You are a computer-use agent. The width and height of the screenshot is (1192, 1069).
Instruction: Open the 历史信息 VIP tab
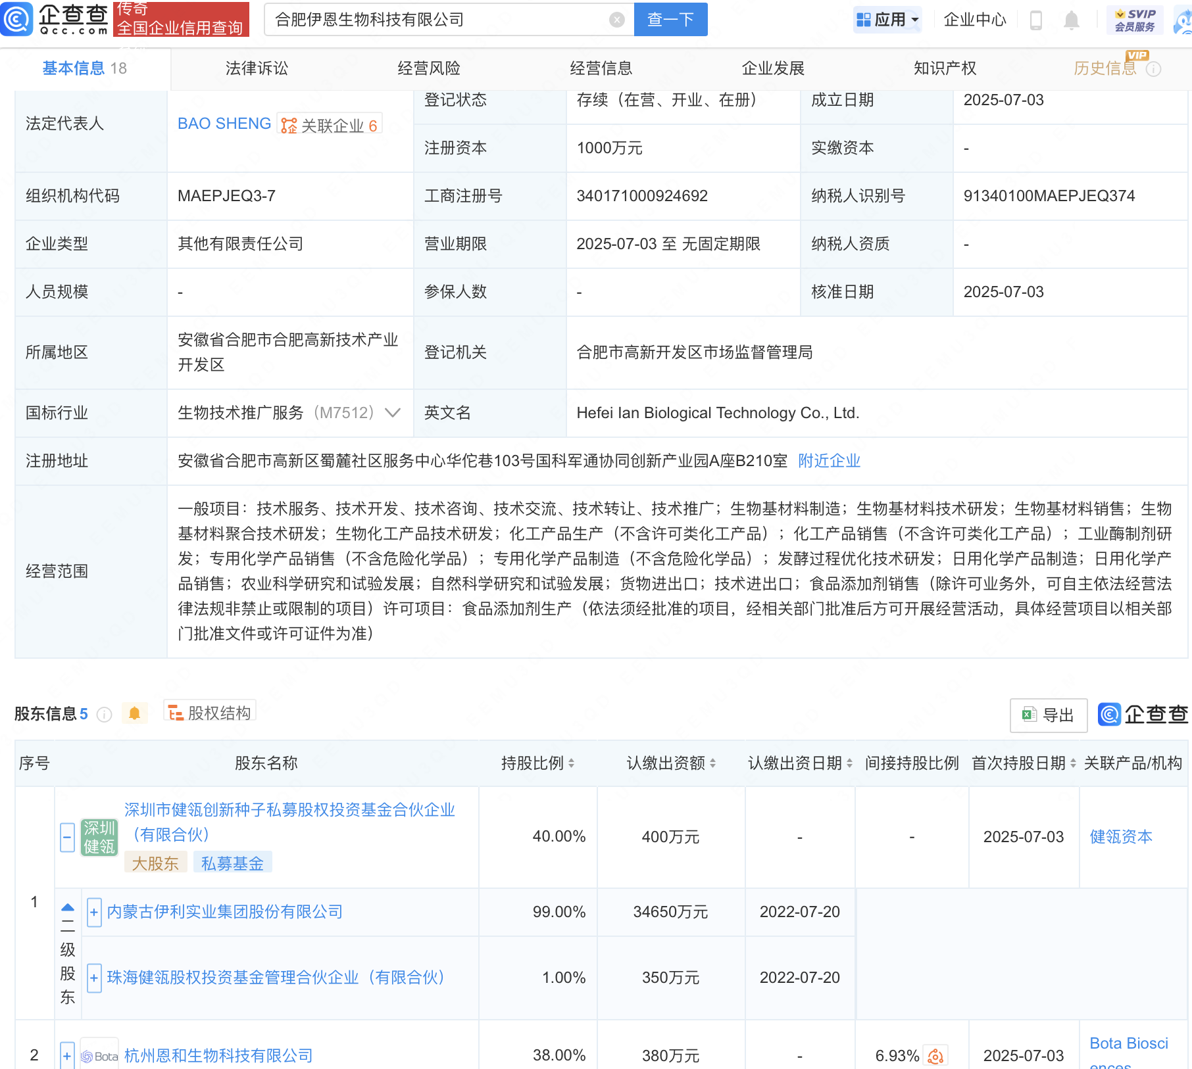[1105, 68]
